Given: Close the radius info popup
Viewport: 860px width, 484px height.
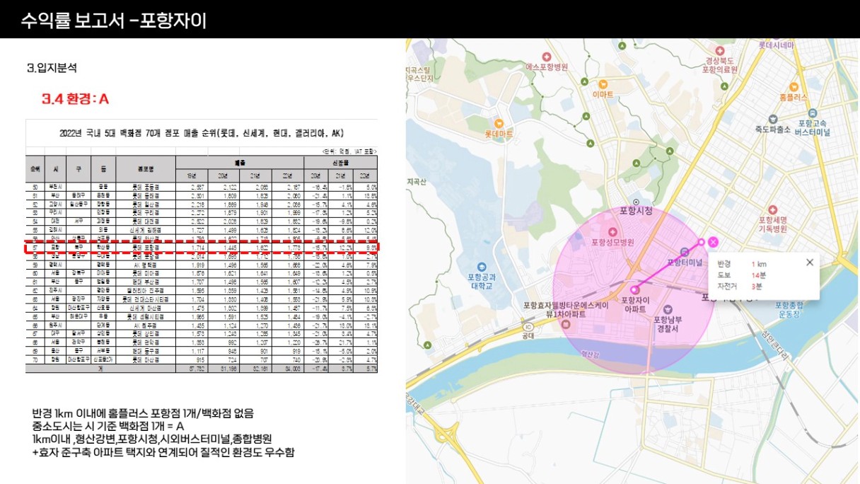Looking at the screenshot, I should pos(810,263).
